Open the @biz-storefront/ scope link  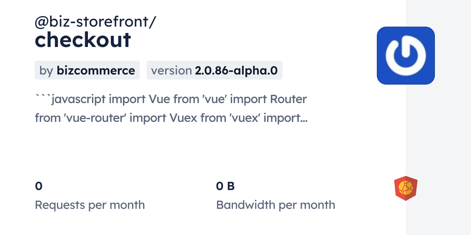point(95,22)
